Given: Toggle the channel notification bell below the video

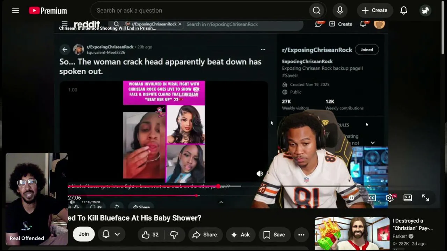Looking at the screenshot, I should point(106,234).
